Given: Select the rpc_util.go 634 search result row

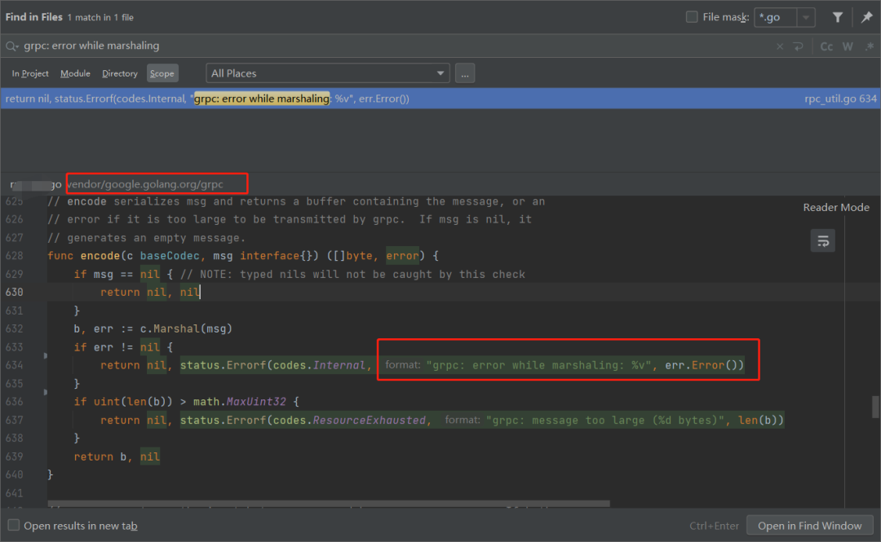Looking at the screenshot, I should tap(440, 99).
